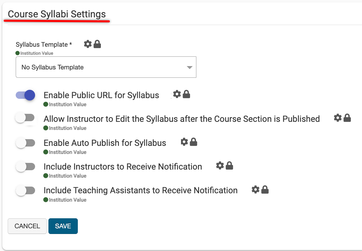Turn on Enable Auto Publish for Syllabus

[25, 143]
